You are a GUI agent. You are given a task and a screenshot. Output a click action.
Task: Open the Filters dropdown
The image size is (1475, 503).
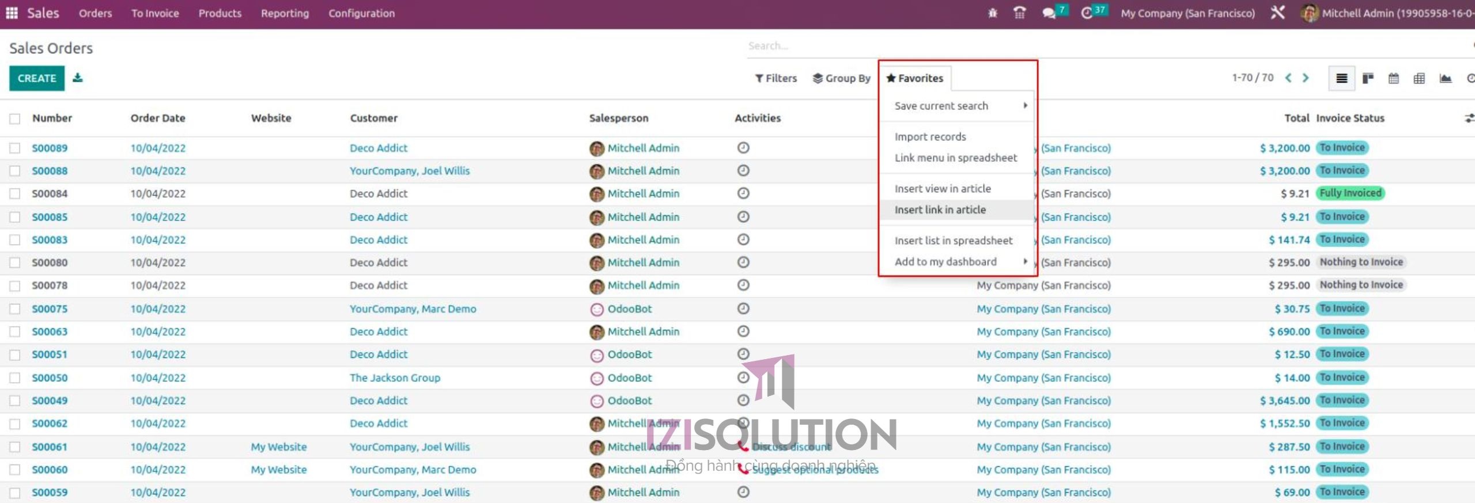click(x=776, y=78)
